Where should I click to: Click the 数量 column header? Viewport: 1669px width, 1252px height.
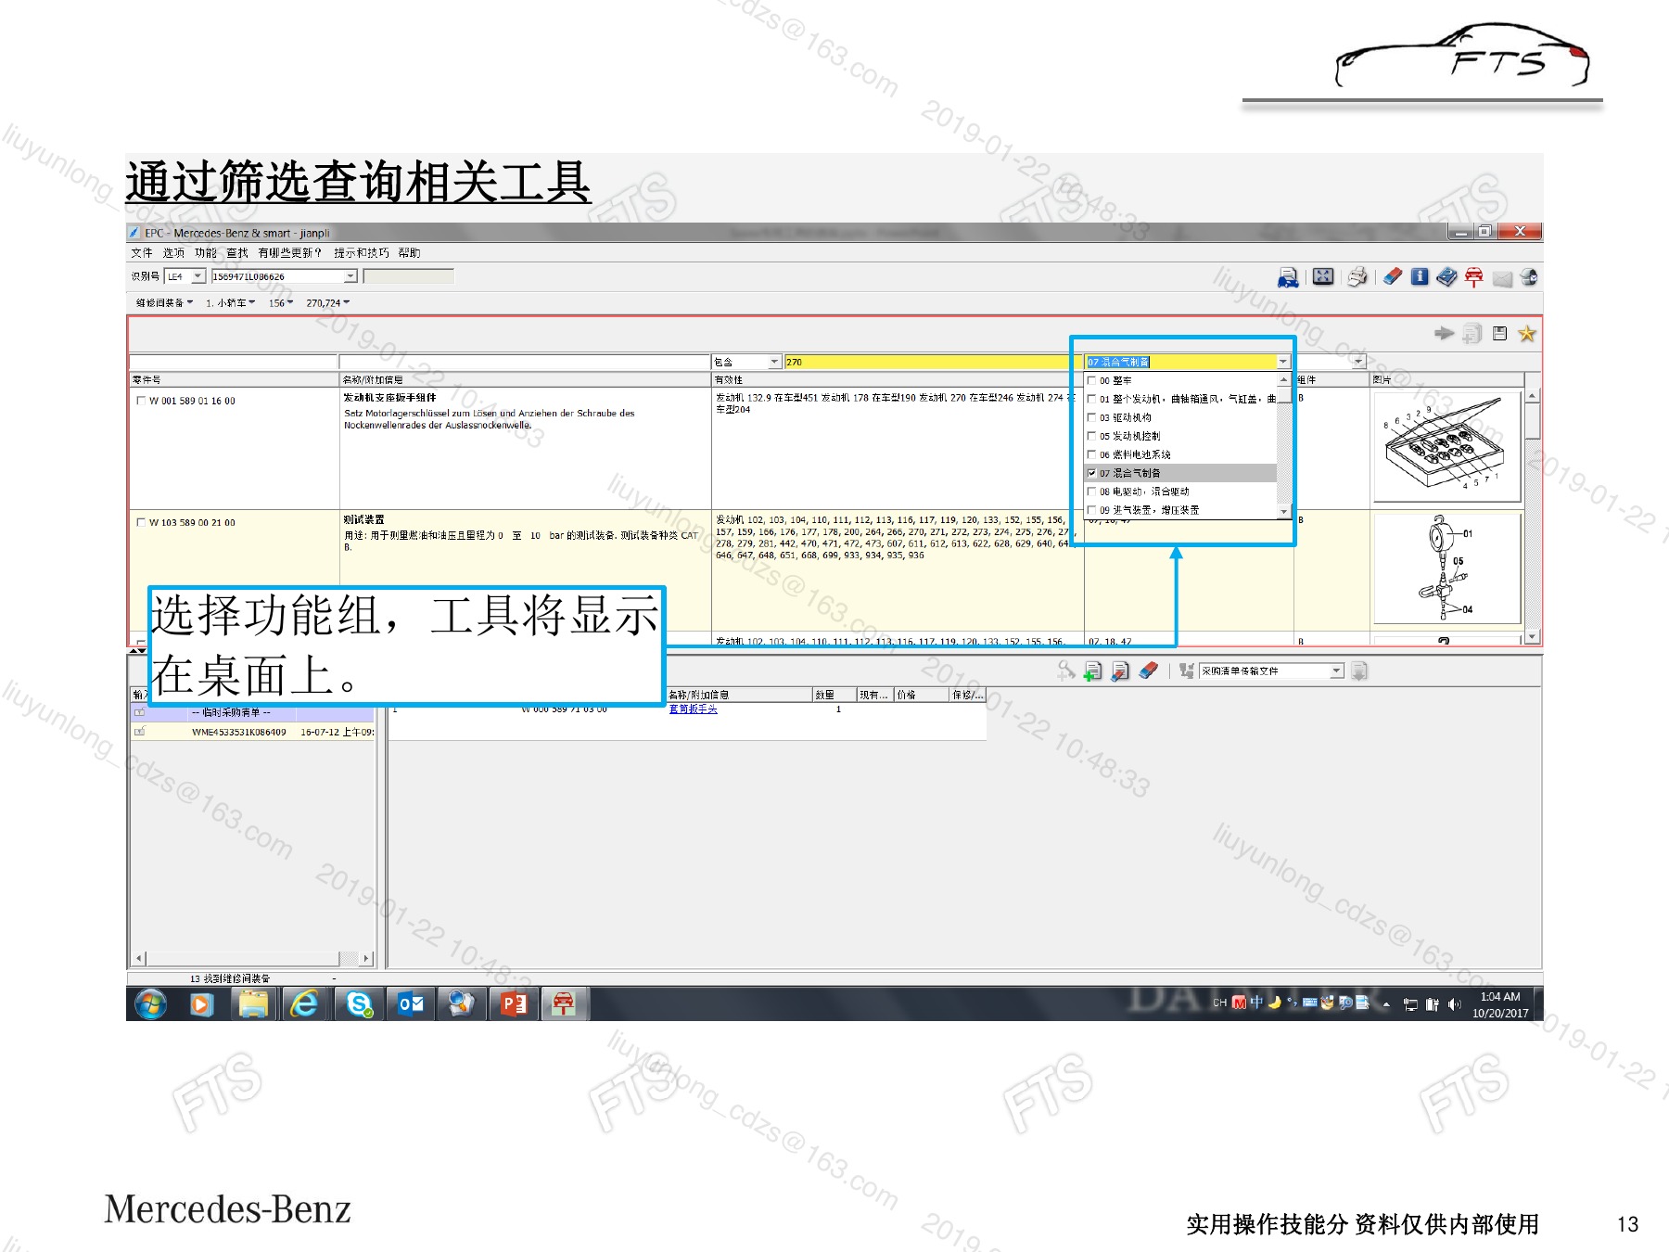tap(834, 695)
